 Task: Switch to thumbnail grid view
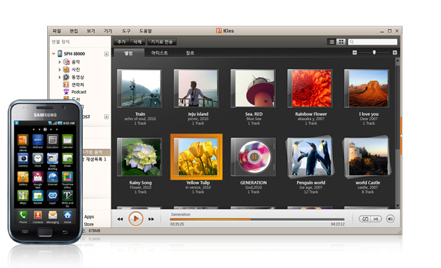click(342, 41)
